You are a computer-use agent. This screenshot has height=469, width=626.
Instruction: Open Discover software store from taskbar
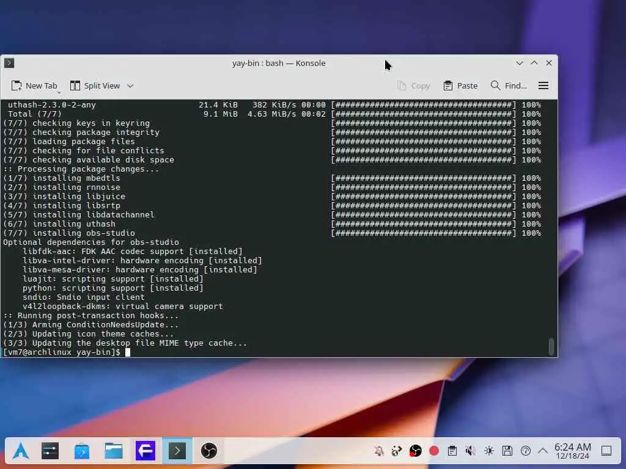tap(82, 451)
